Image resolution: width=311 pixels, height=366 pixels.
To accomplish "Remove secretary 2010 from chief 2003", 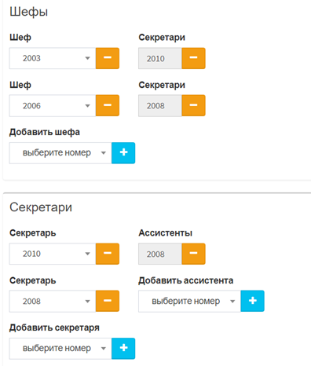I will (x=193, y=58).
